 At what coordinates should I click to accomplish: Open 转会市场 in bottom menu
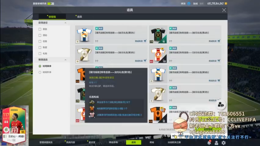(113, 142)
